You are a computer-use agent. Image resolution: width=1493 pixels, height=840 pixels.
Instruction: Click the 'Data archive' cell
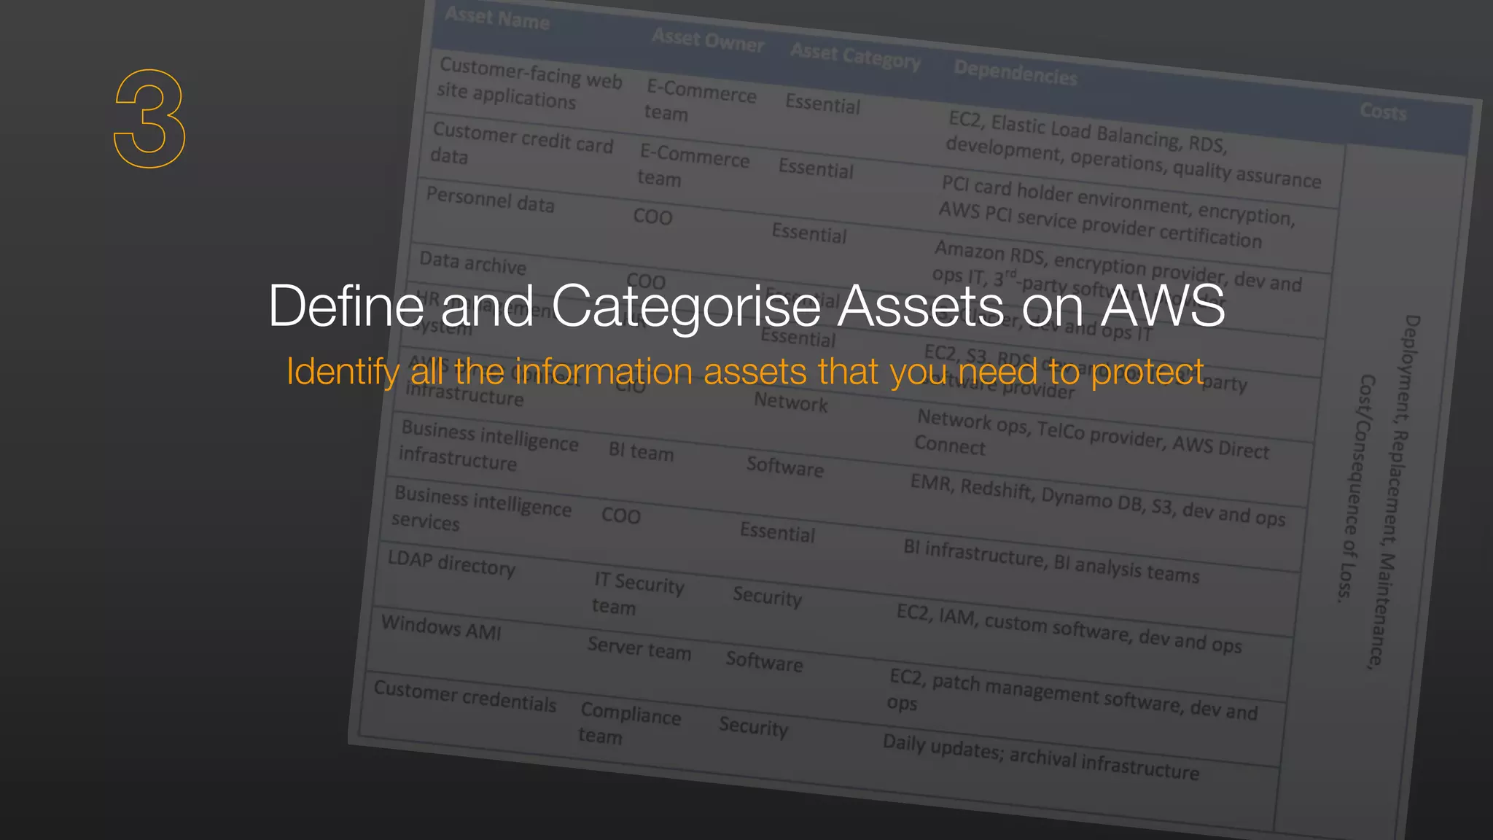(x=472, y=262)
